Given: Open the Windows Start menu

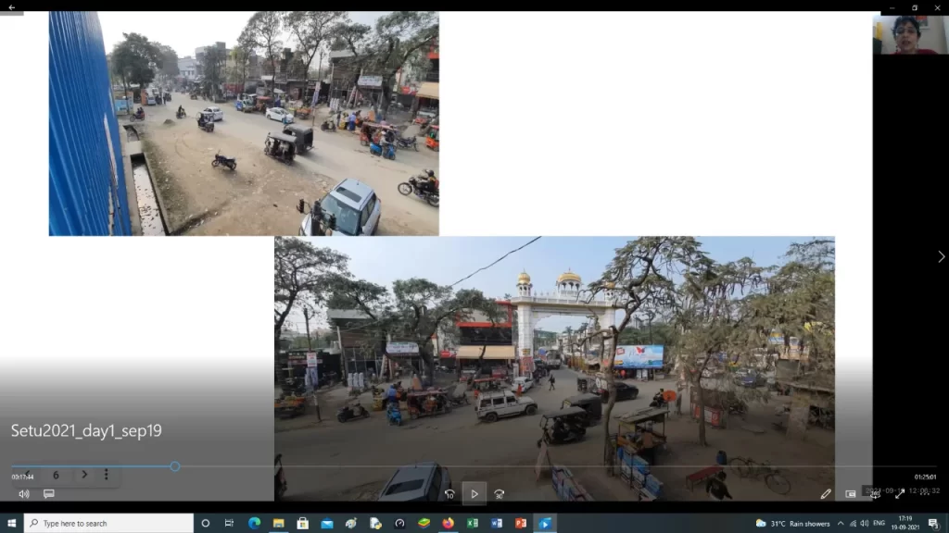Looking at the screenshot, I should (x=11, y=524).
